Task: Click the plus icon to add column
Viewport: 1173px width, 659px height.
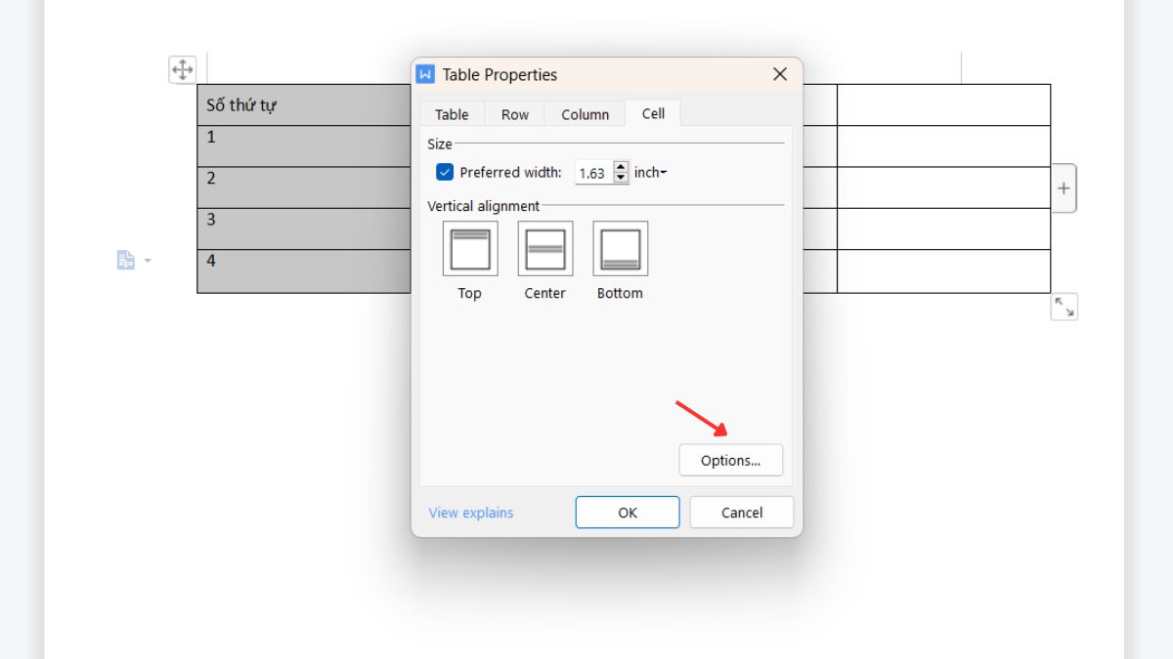Action: pos(1064,188)
